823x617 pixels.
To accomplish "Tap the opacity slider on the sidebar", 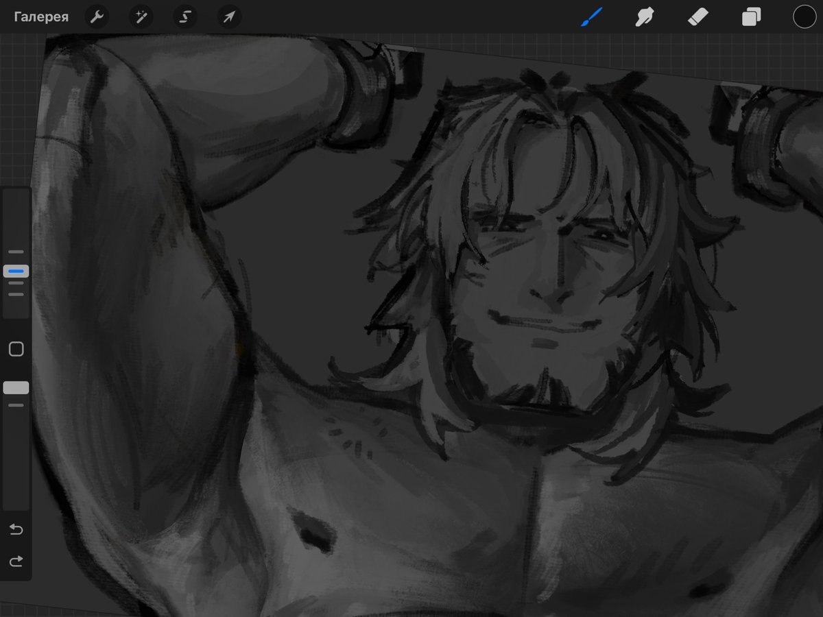I will [x=16, y=387].
